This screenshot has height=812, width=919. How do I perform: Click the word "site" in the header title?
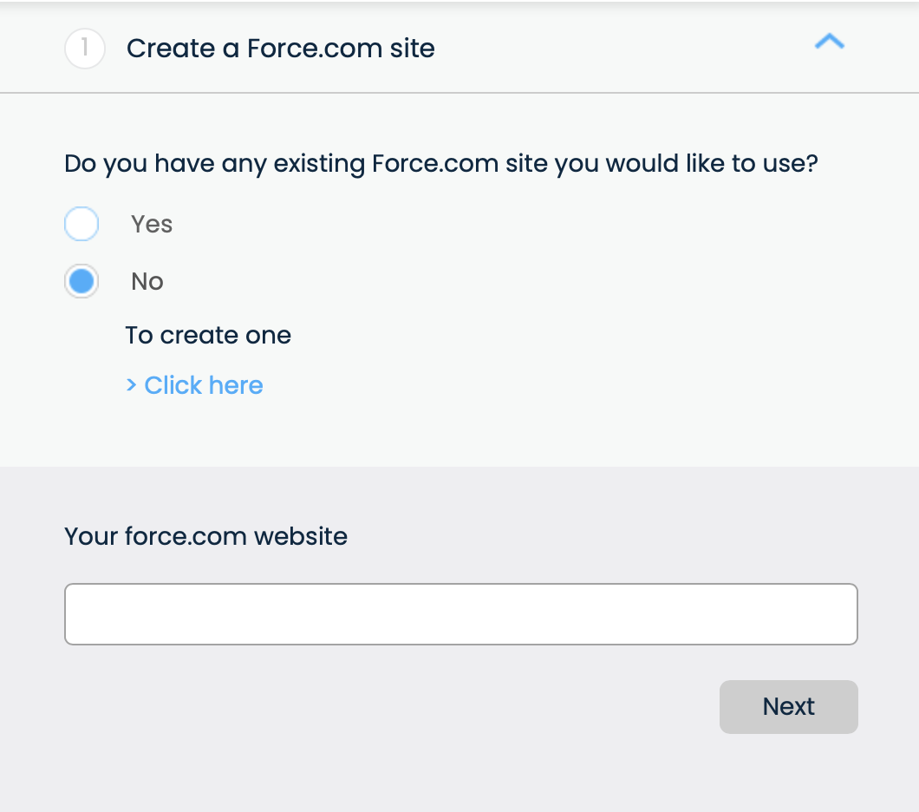(413, 49)
